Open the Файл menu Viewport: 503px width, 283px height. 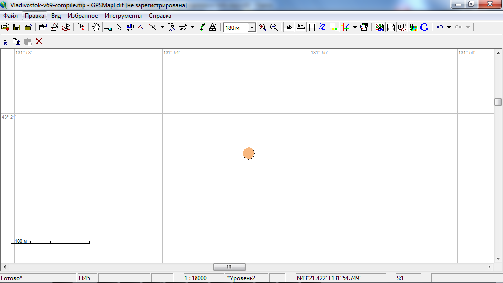[x=10, y=16]
